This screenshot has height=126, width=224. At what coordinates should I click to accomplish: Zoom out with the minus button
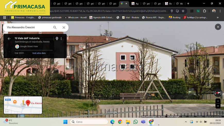218,106
